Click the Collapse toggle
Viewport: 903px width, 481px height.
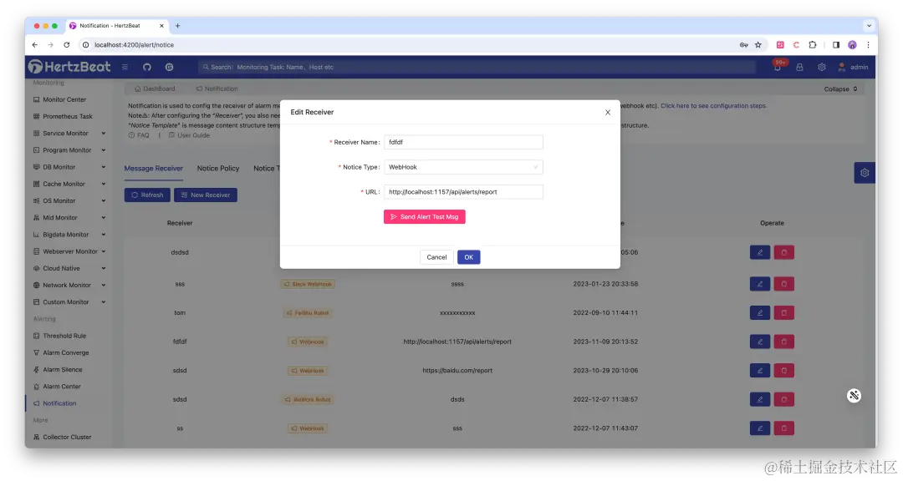coord(841,89)
